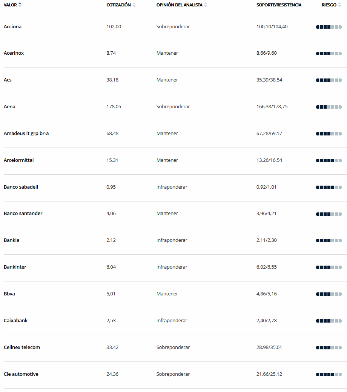Select the Bbva stock name
Viewport: 347px width, 392px height.
(9, 294)
